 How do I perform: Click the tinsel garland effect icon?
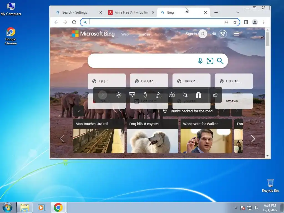[172, 95]
